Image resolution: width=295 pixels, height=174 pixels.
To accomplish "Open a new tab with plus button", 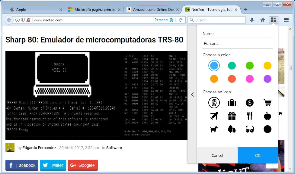I will 246,10.
